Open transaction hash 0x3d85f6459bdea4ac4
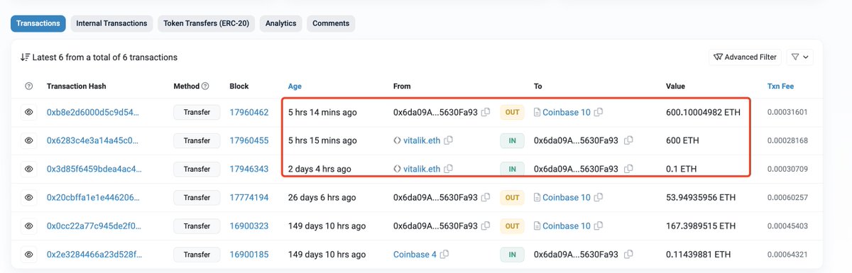Viewport: 852px width, 273px height. pos(93,169)
